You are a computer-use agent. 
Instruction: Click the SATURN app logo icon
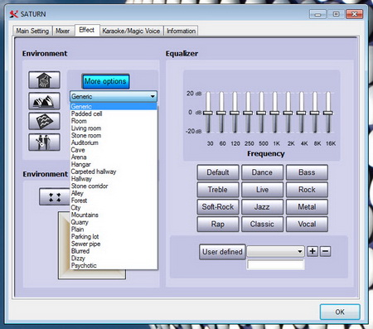[x=14, y=14]
